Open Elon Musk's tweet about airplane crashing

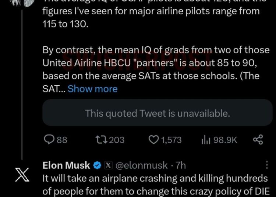point(155,185)
